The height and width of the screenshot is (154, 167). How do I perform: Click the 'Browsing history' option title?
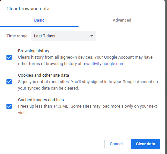pos(34,51)
